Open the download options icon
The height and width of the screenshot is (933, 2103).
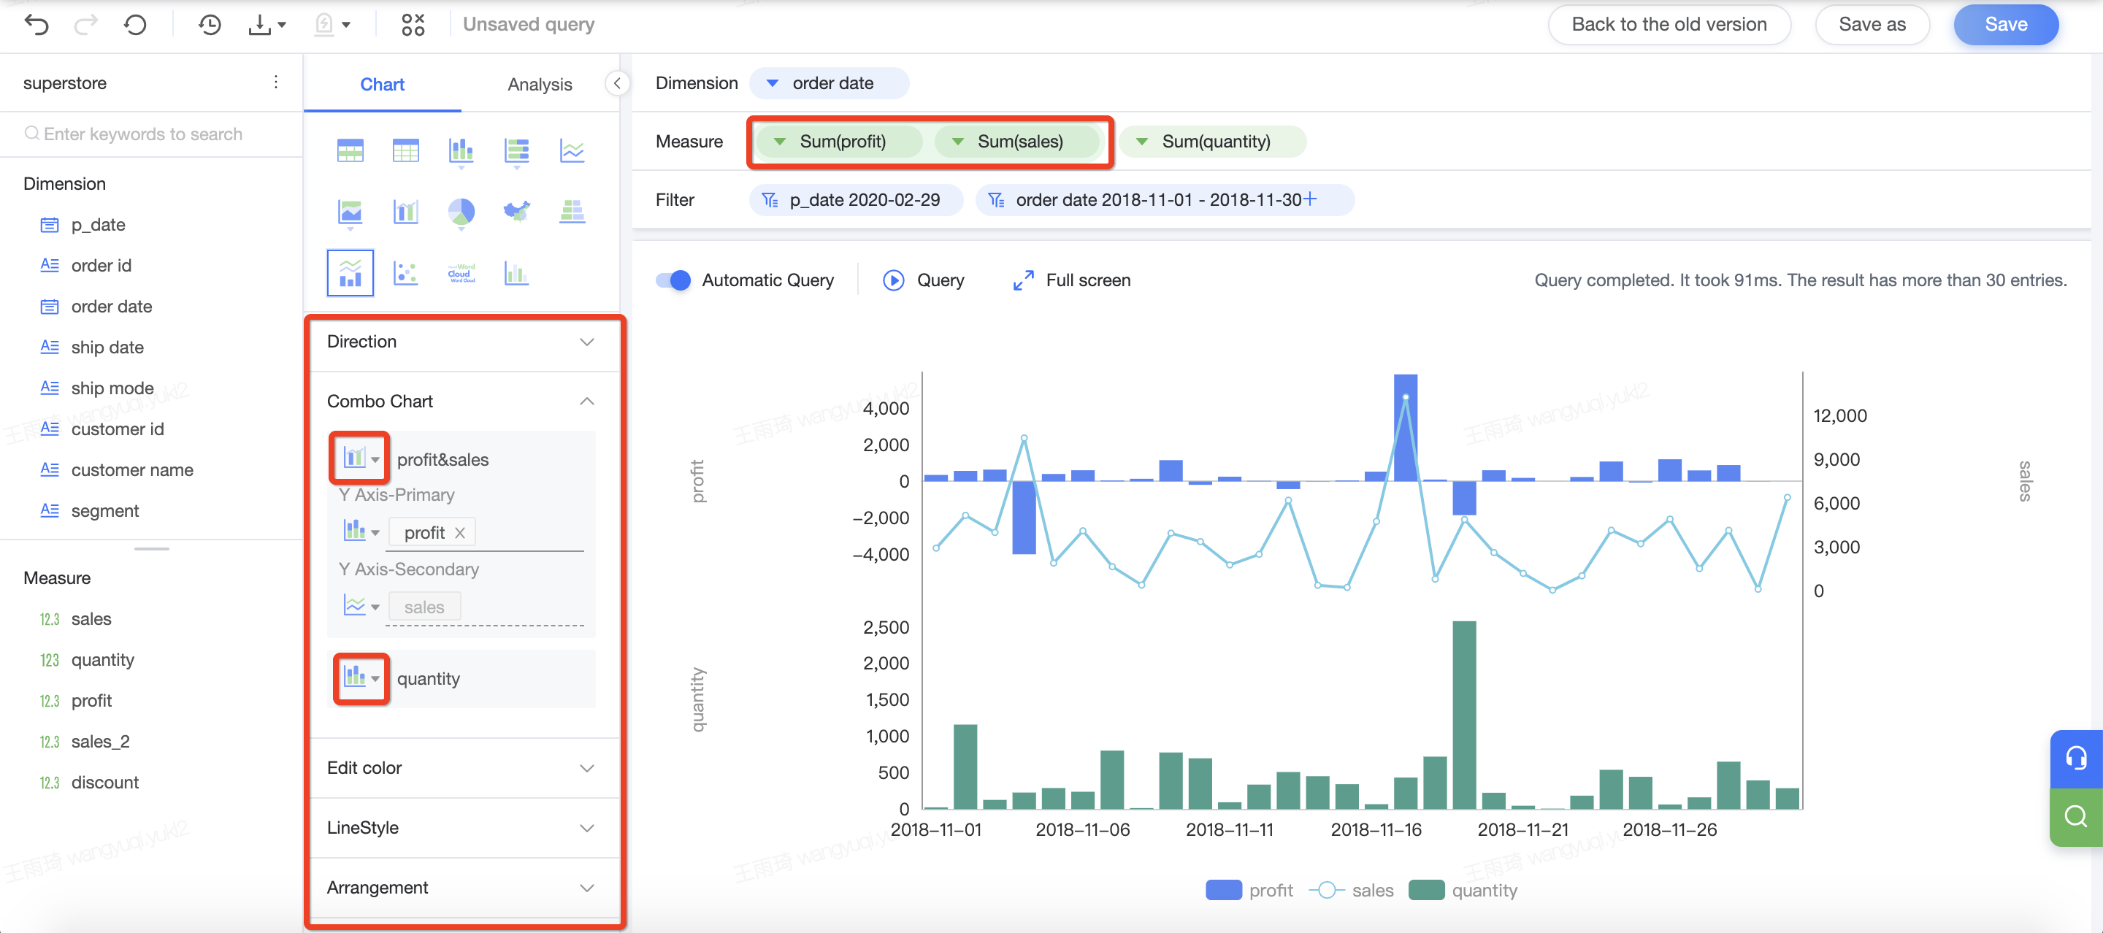coord(267,25)
